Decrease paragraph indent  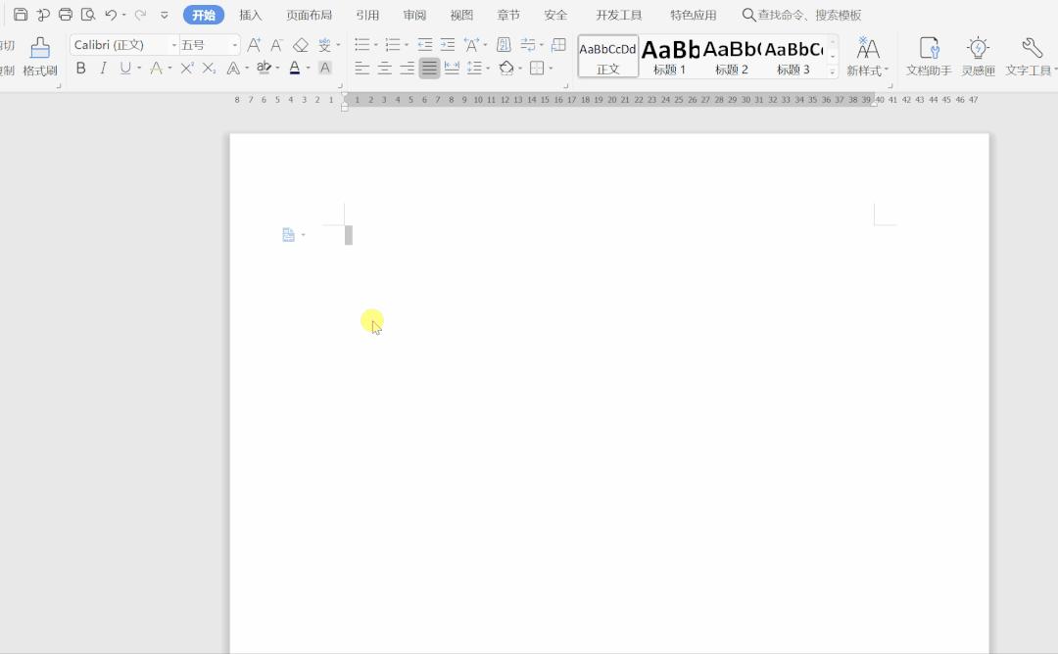coord(425,45)
